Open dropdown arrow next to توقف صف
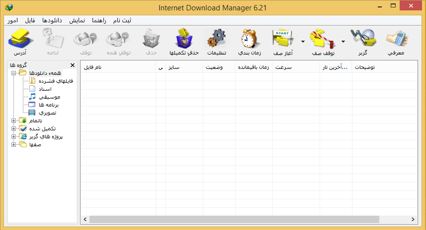 [343, 42]
